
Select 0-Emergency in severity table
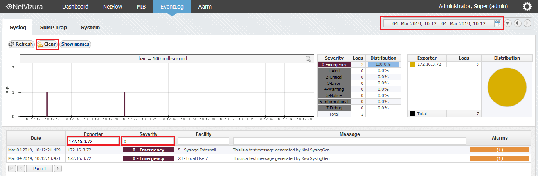point(334,64)
